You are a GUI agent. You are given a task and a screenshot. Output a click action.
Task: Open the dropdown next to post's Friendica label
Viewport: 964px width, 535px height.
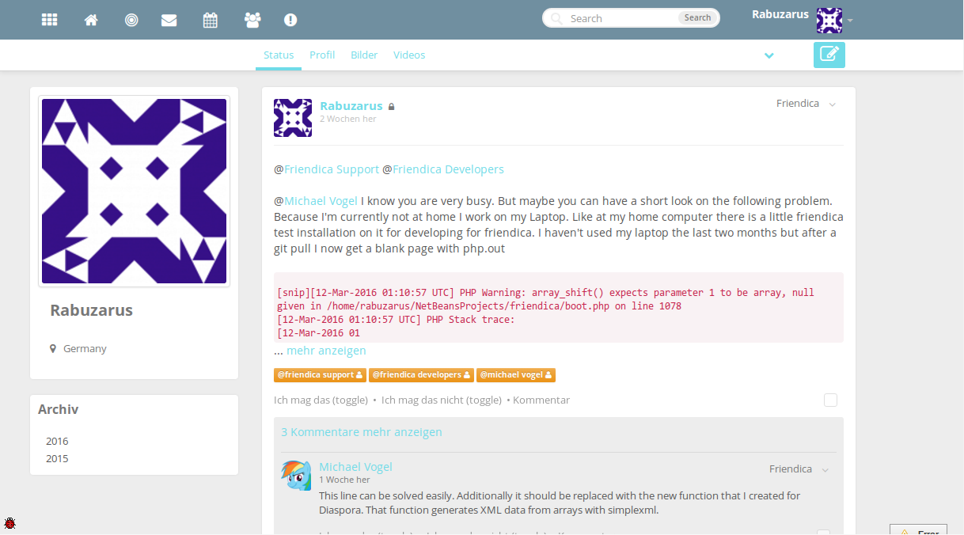pyautogui.click(x=832, y=104)
